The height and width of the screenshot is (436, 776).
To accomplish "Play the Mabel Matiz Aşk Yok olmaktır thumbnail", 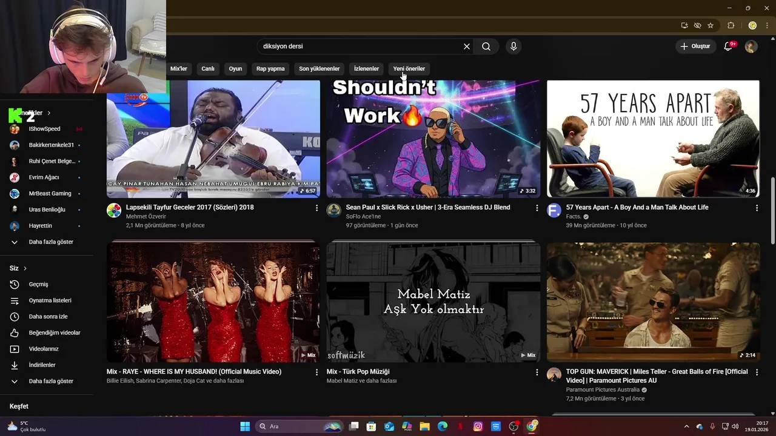I will (433, 302).
